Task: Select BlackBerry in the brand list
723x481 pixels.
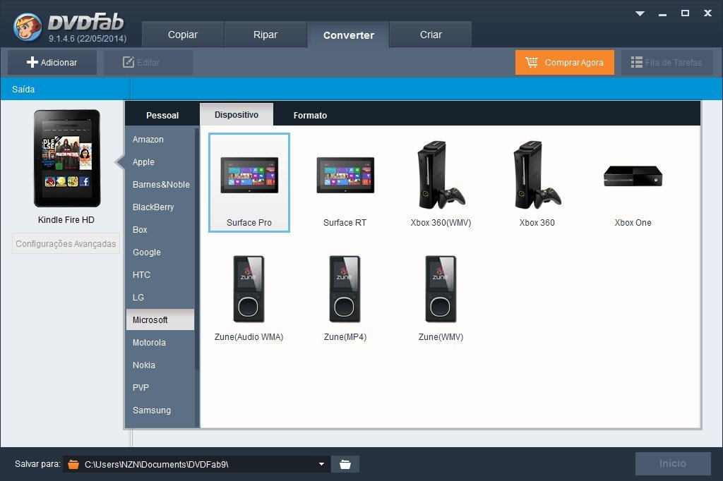Action: coord(160,207)
